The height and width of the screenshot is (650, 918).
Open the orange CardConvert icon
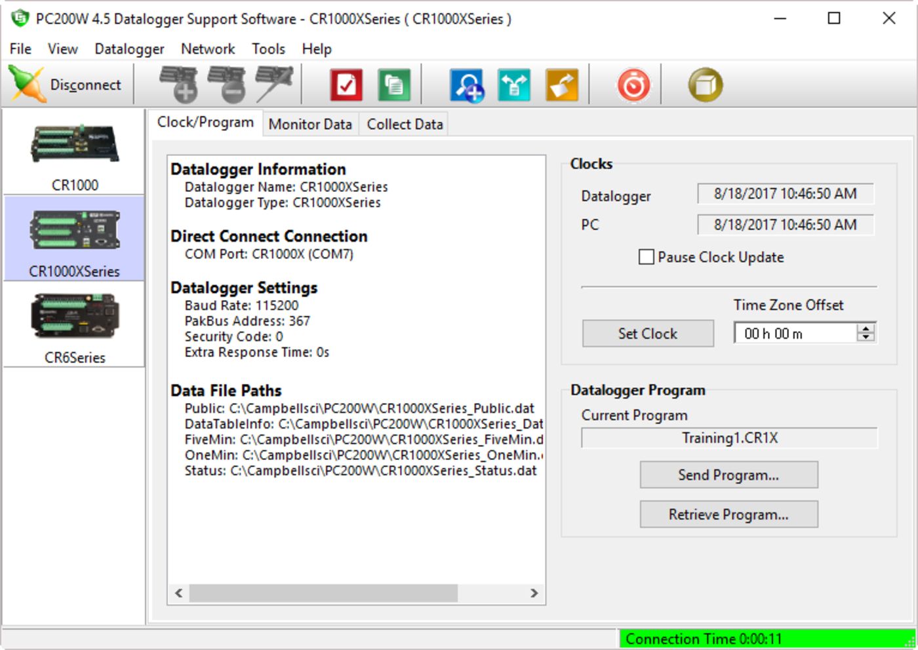point(562,85)
